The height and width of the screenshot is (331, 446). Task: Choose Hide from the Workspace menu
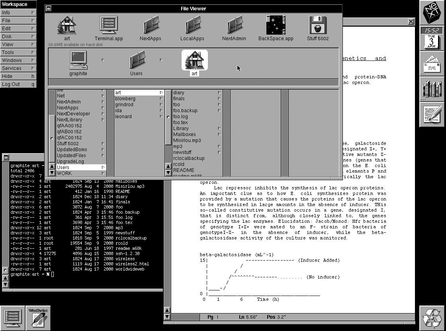pyautogui.click(x=18, y=76)
